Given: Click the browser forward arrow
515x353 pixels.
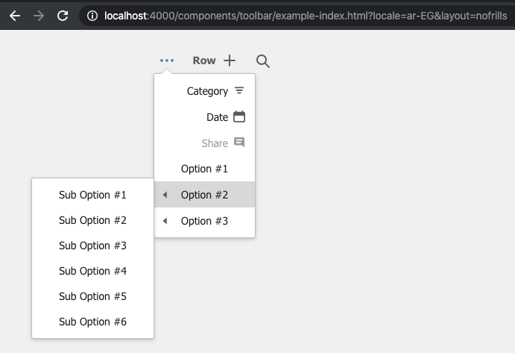Looking at the screenshot, I should (x=39, y=16).
